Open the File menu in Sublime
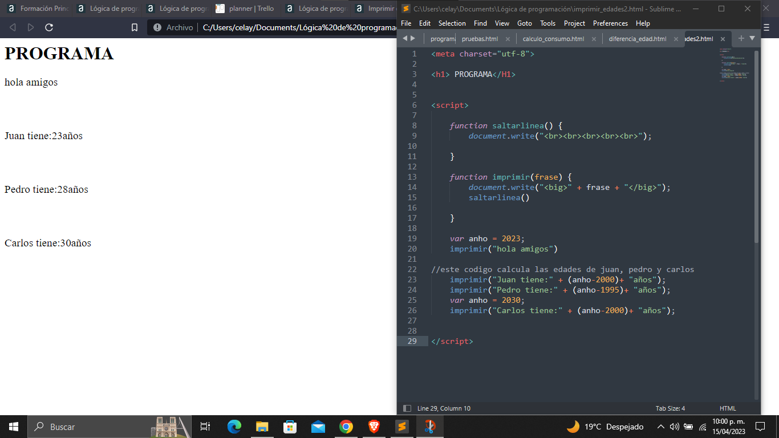The image size is (779, 438). pyautogui.click(x=406, y=23)
